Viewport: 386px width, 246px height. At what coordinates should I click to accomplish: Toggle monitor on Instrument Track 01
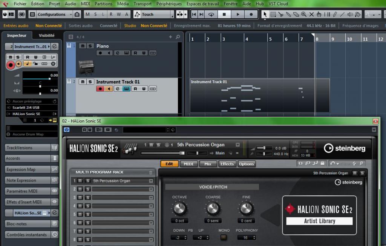click(x=109, y=89)
